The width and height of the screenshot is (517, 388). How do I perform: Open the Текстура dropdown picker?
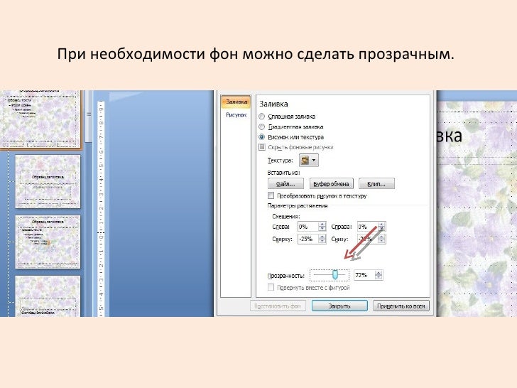[309, 161]
